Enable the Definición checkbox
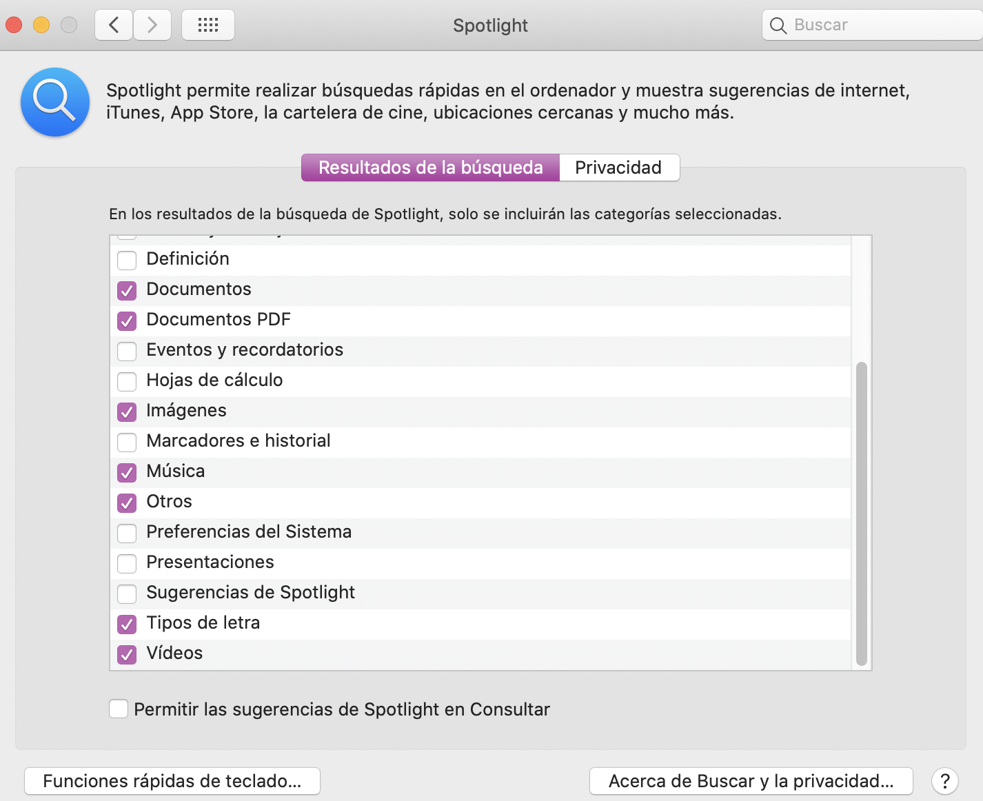983x801 pixels. (127, 260)
